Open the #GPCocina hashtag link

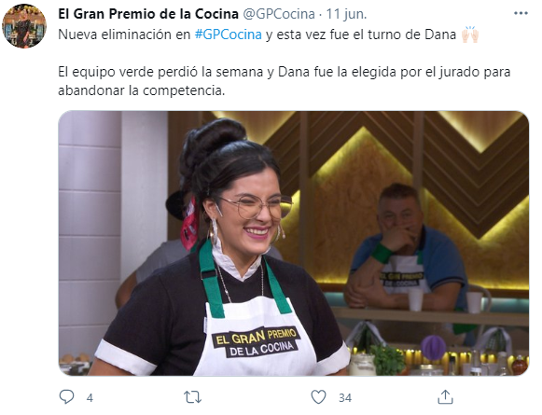(x=229, y=35)
